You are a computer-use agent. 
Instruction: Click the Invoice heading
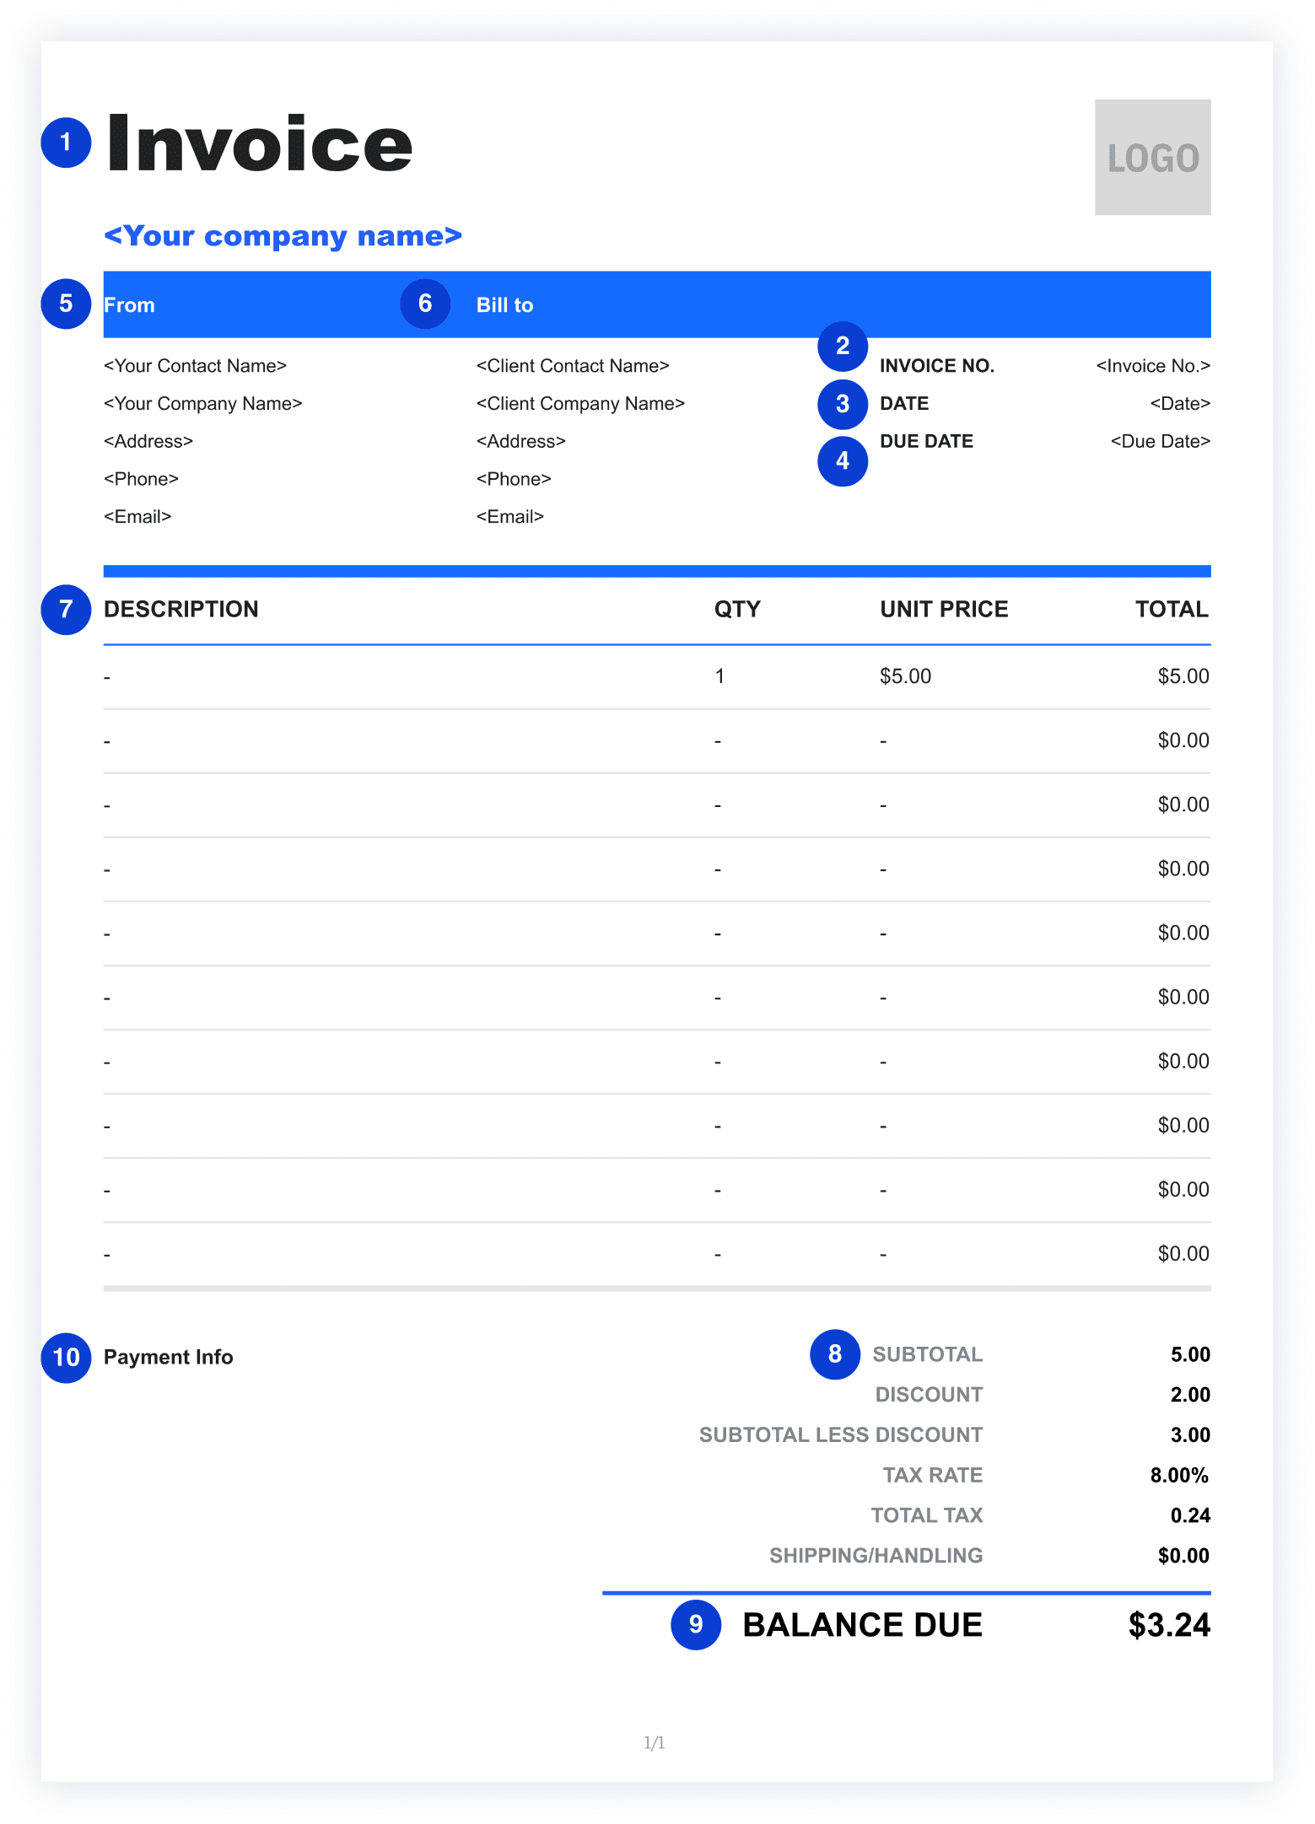[260, 144]
